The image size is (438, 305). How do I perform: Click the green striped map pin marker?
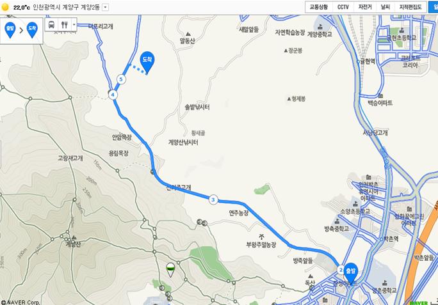[170, 270]
